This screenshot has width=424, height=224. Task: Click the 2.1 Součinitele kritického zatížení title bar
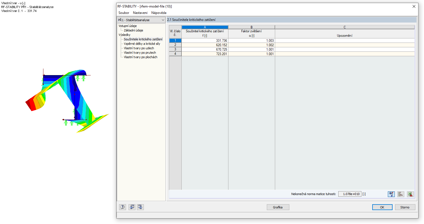[x=291, y=20]
